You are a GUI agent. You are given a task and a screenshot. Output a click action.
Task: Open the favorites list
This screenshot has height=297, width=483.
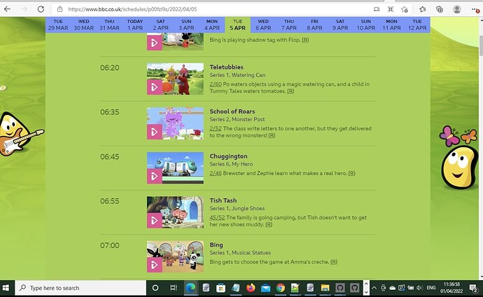point(423,9)
